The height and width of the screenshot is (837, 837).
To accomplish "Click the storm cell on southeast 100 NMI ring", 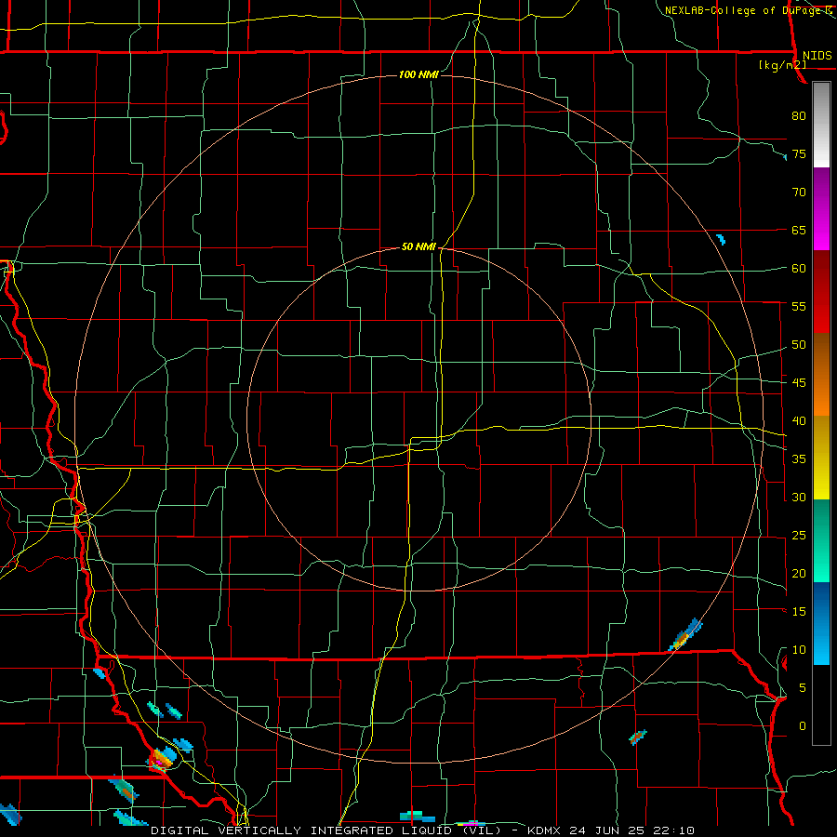I will coord(685,634).
